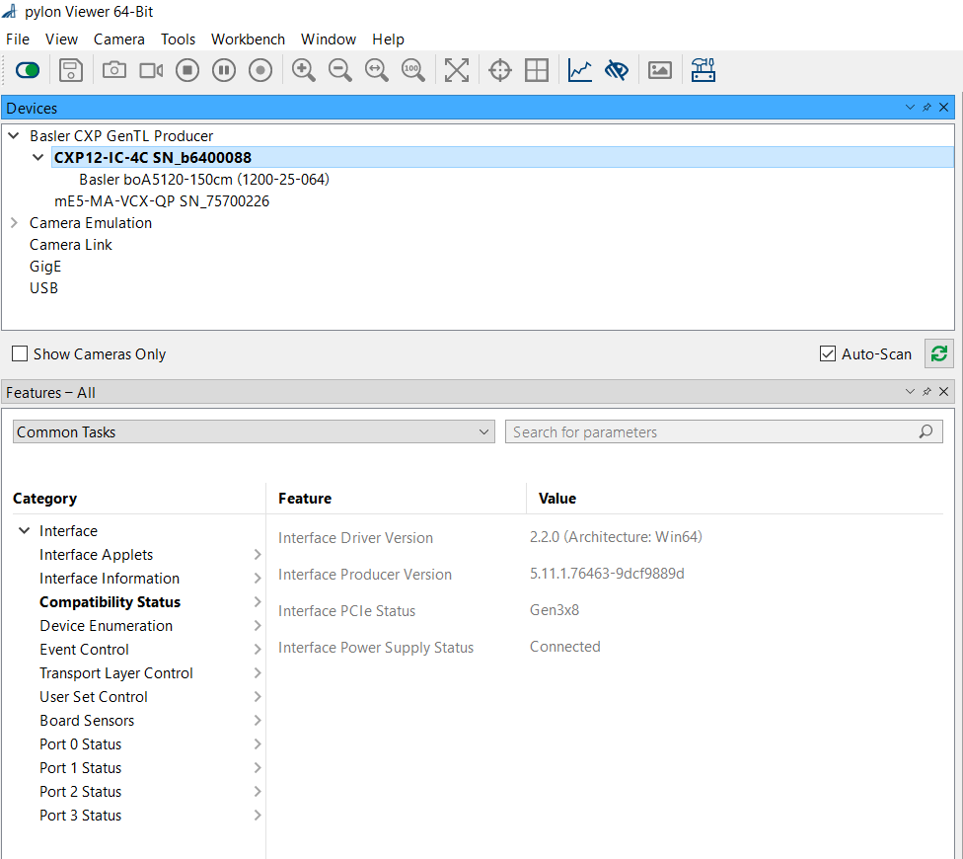Stop image acquisition with stop icon
This screenshot has height=859, width=963.
(x=187, y=70)
